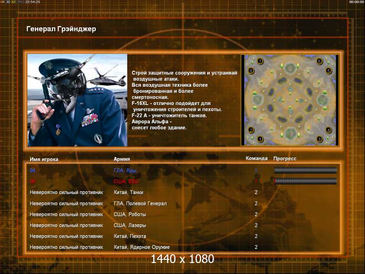The width and height of the screenshot is (365, 274).
Task: Click team number 2 of 'Китай, Пехота'
Action: pyautogui.click(x=256, y=236)
